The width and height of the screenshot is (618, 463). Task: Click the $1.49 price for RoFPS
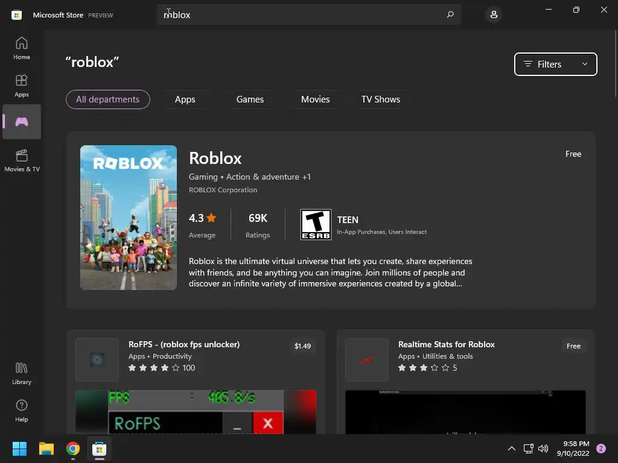303,346
